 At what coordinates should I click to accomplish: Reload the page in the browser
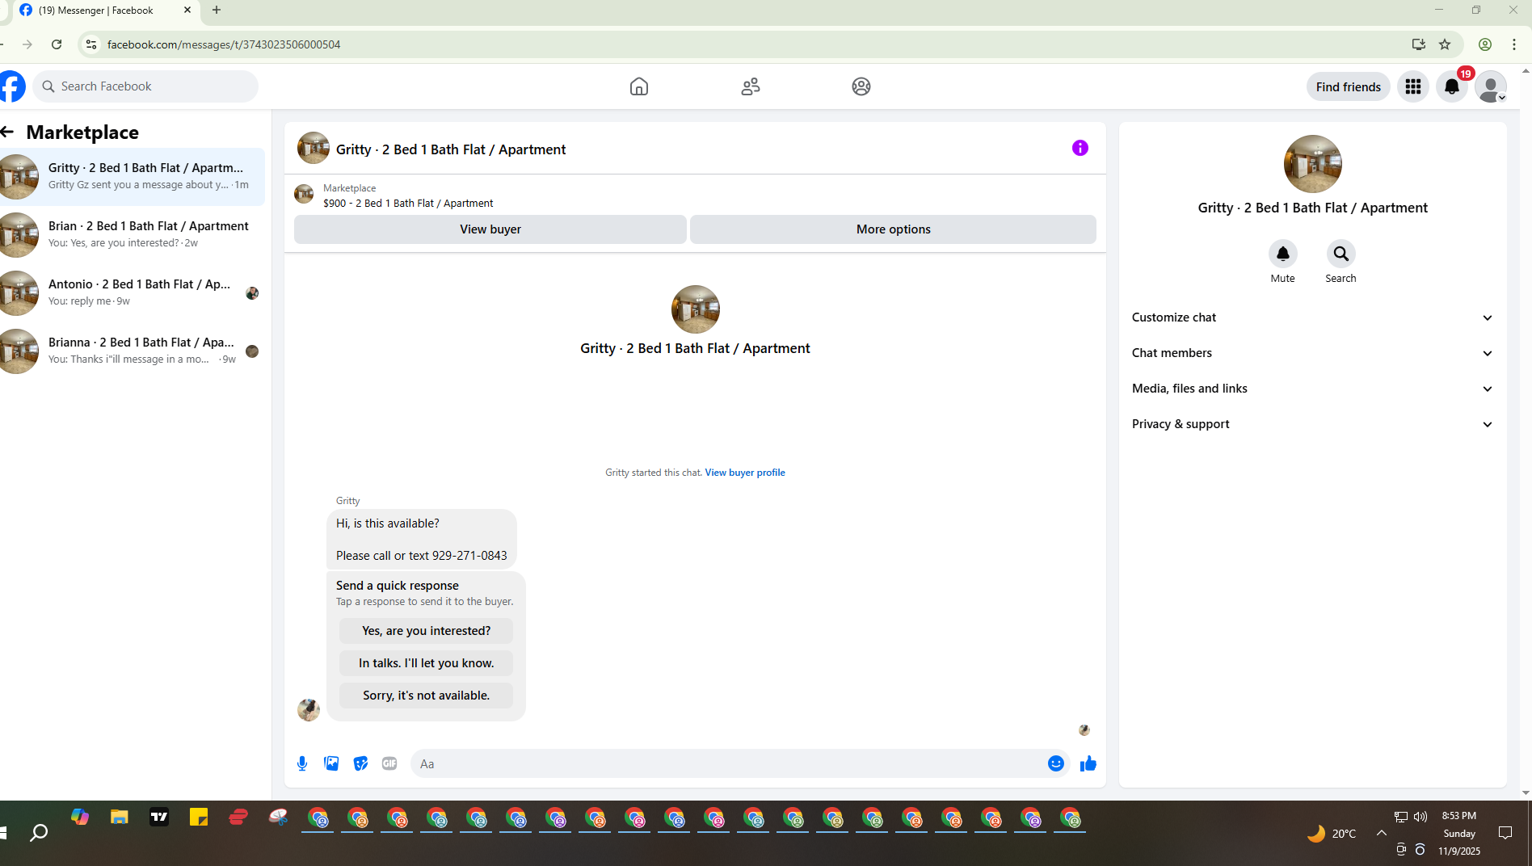click(57, 44)
